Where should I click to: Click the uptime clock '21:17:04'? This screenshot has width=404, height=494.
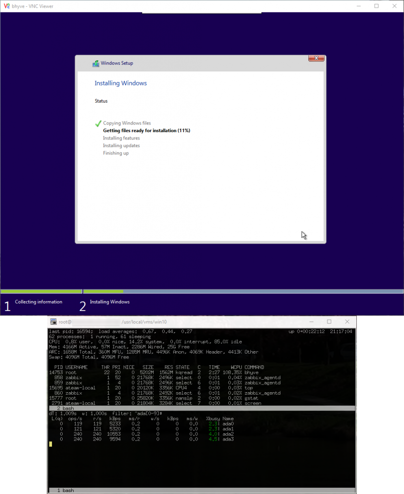pos(341,331)
